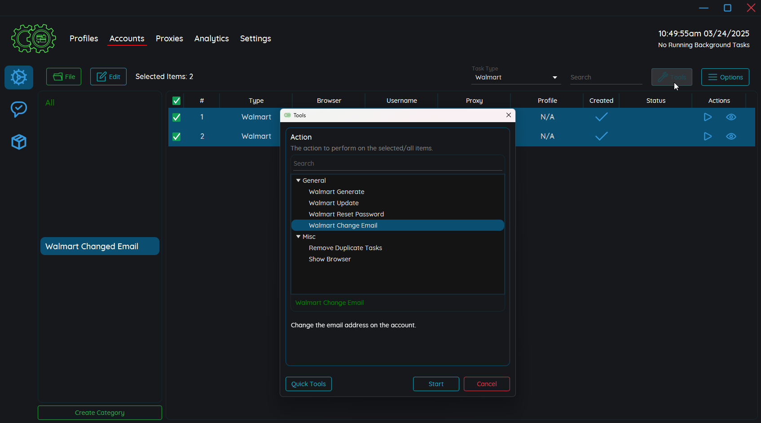
Task: Click the gear icon in left sidebar
Action: [x=19, y=77]
